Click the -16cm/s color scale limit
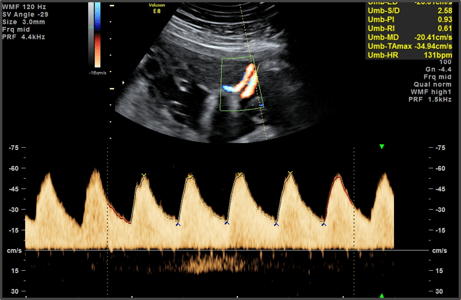 point(97,73)
